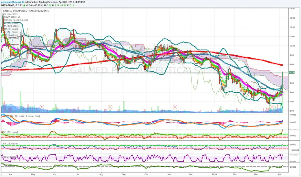Click the 6.00 price axis label
The image size is (301, 177).
pyautogui.click(x=292, y=83)
